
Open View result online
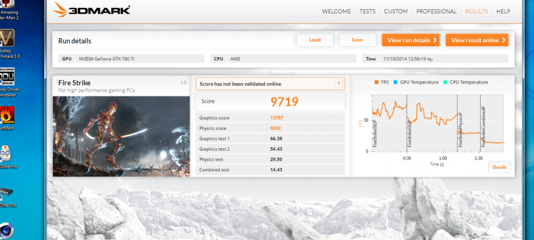click(477, 40)
